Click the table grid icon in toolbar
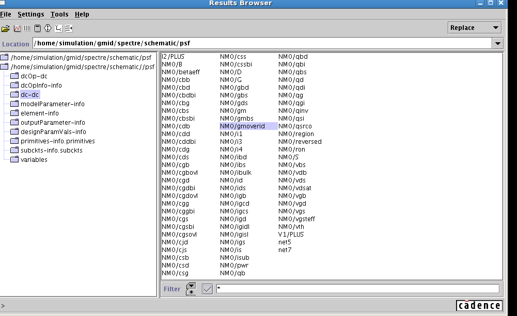This screenshot has width=517, height=316. pos(27,28)
